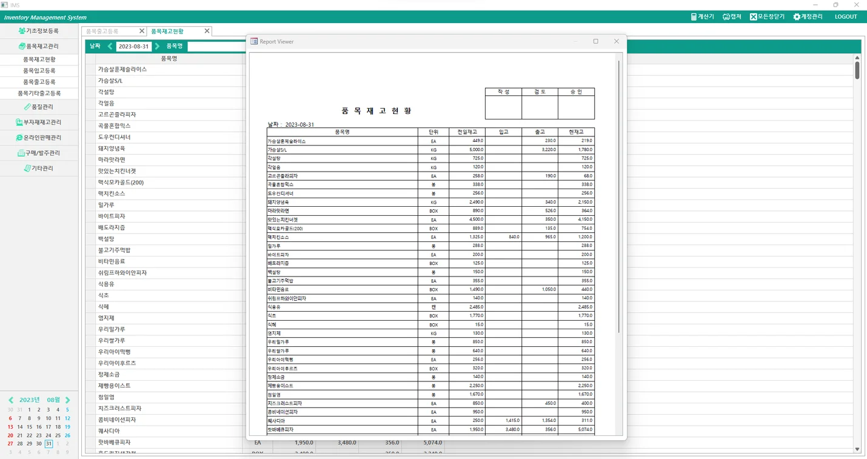
Task: Open 품목재고현황 in the sidebar submenu
Action: click(39, 59)
